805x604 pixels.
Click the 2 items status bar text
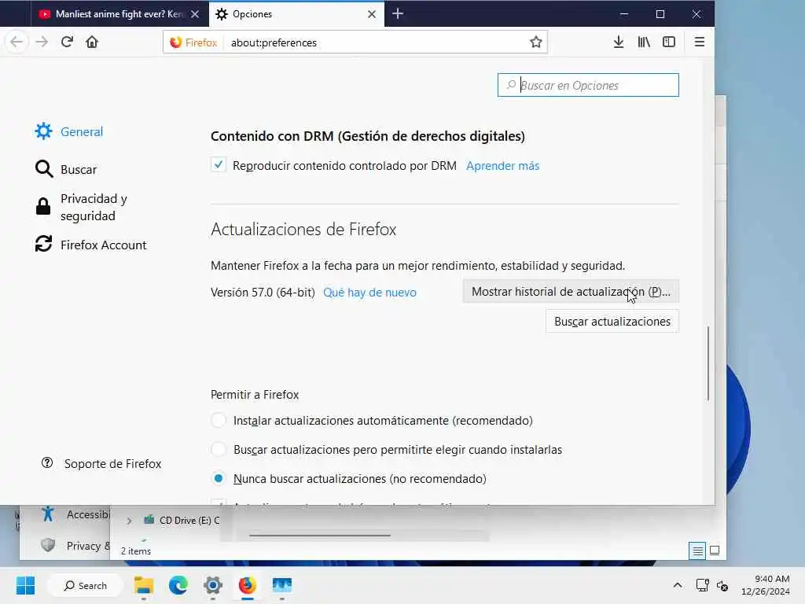pos(135,551)
